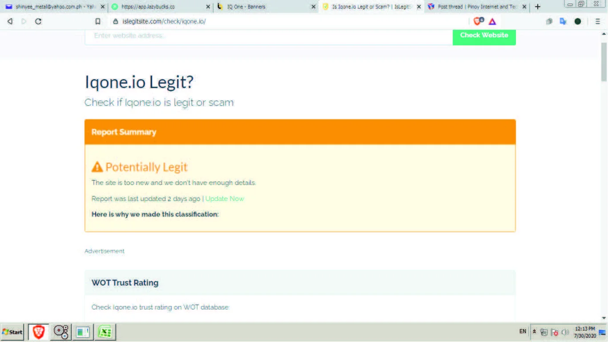This screenshot has width=608, height=342.
Task: Close the lazybucks tab
Action: coord(208,7)
